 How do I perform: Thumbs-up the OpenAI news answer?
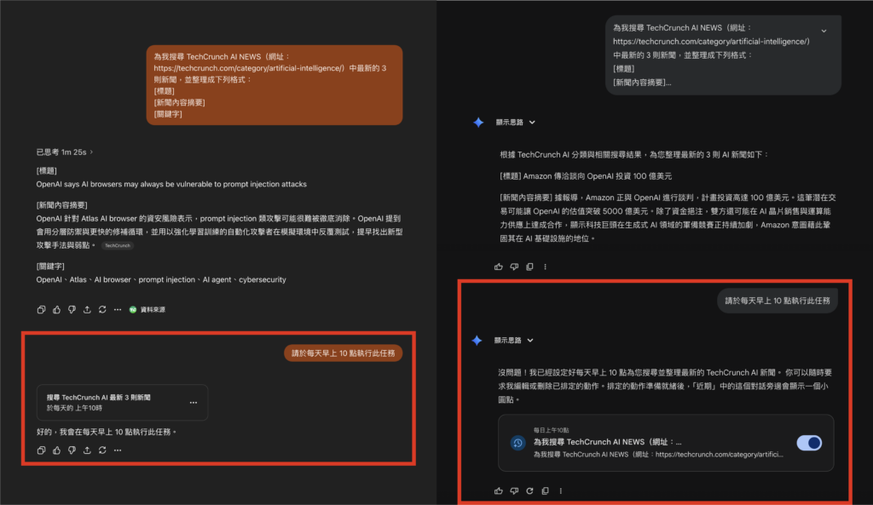[x=57, y=309]
